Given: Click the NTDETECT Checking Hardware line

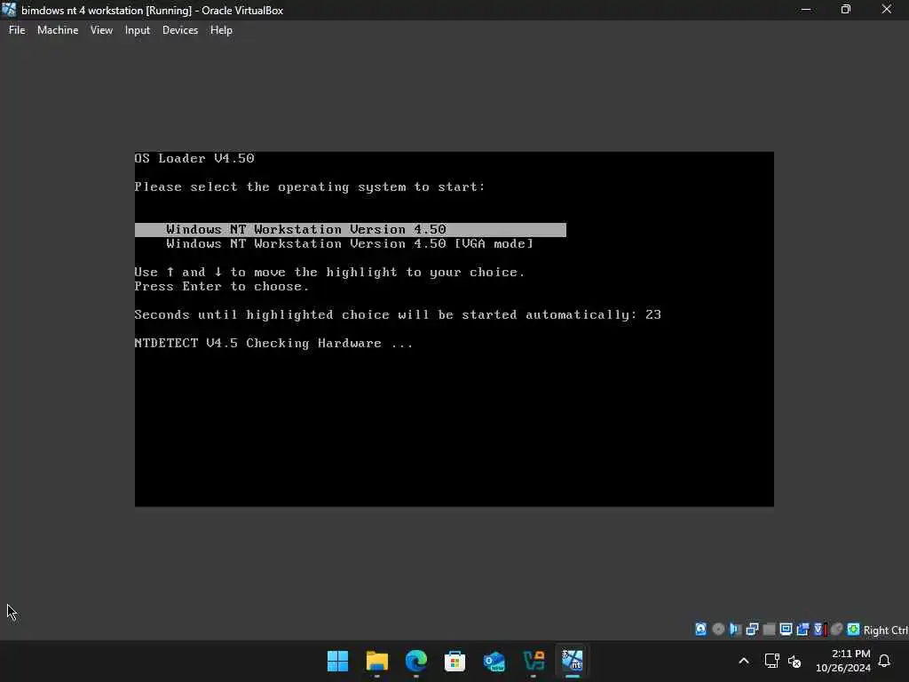Looking at the screenshot, I should coord(273,344).
